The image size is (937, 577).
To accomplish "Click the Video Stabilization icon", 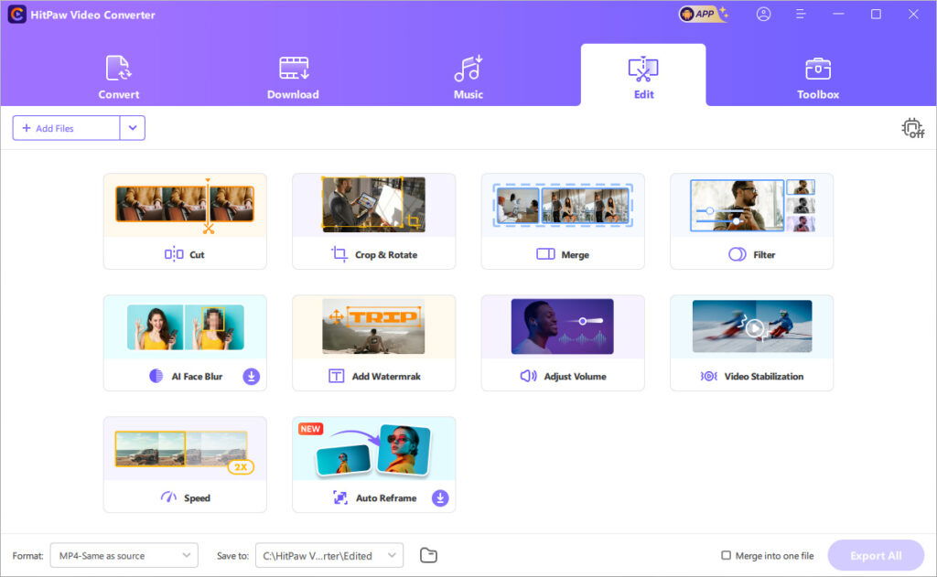I will coord(709,377).
